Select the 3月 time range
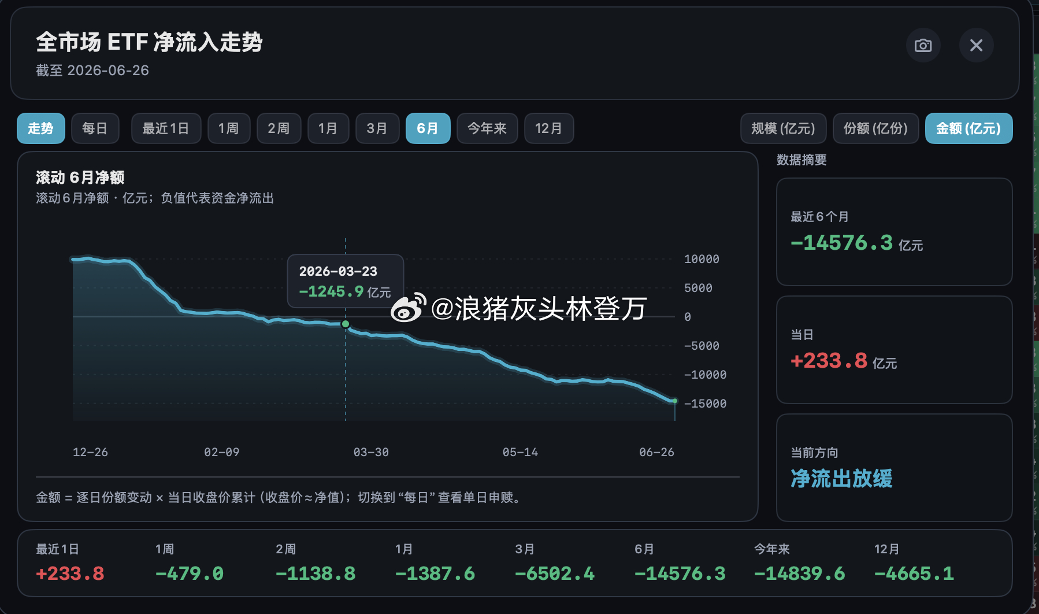This screenshot has width=1039, height=614. (377, 128)
